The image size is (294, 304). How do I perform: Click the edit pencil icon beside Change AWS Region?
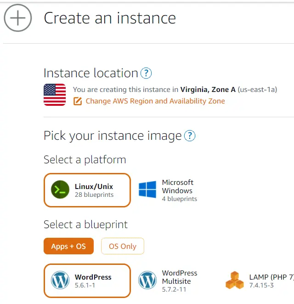[78, 101]
